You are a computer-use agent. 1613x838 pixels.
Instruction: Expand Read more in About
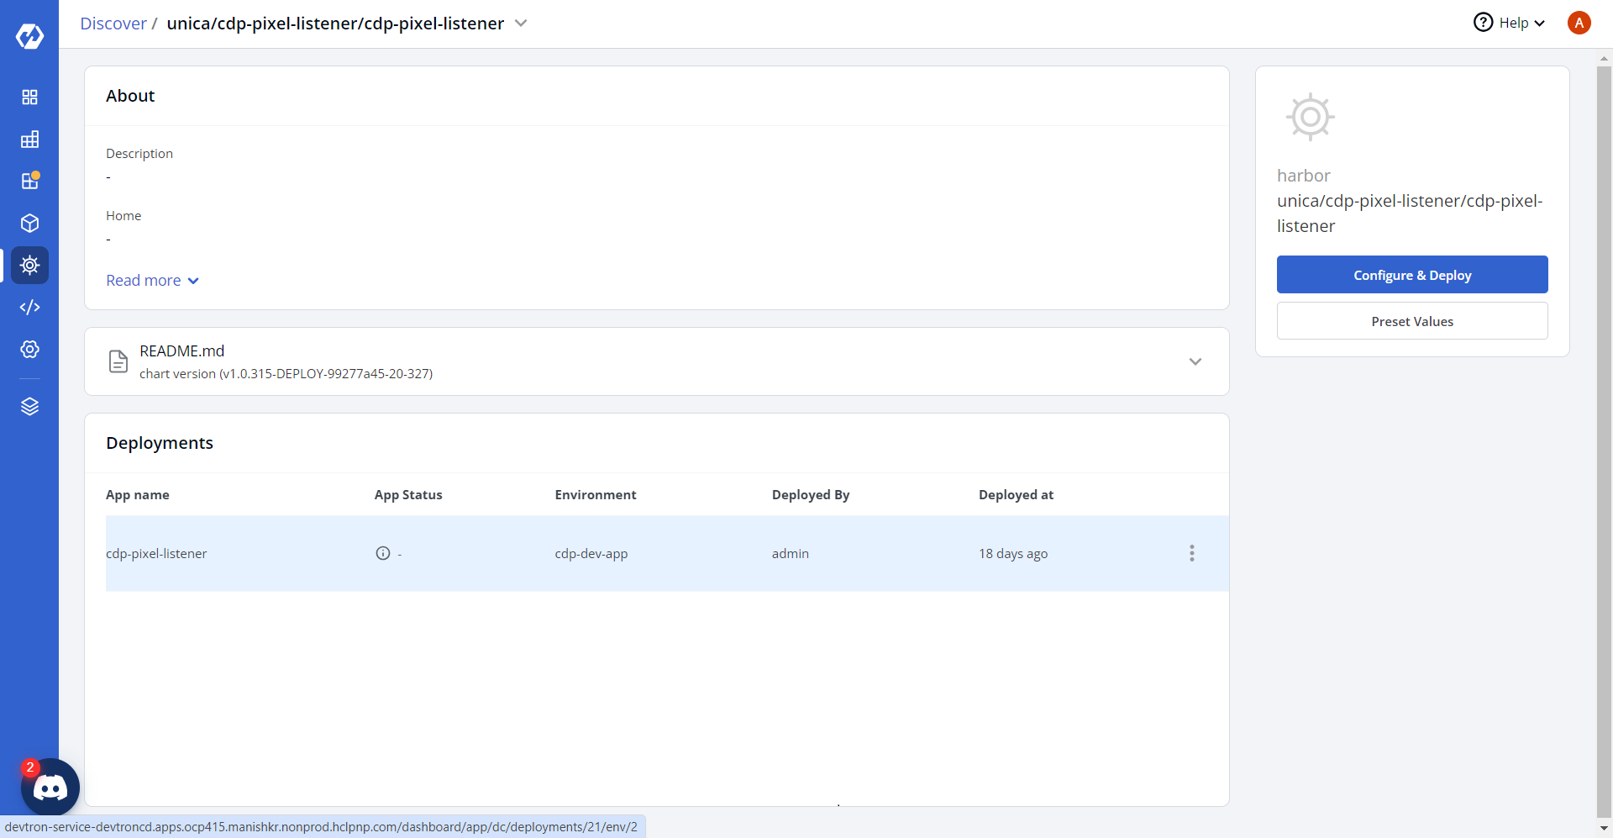pyautogui.click(x=152, y=281)
